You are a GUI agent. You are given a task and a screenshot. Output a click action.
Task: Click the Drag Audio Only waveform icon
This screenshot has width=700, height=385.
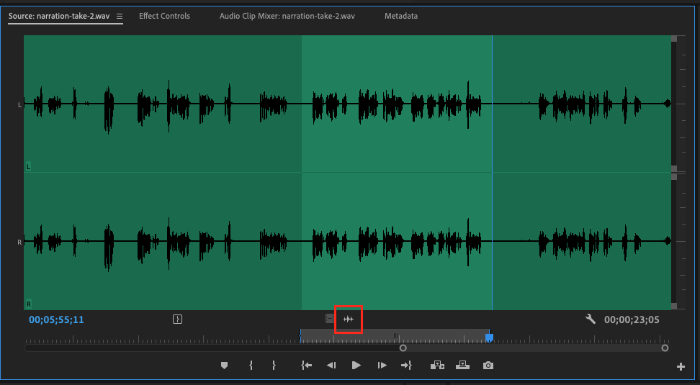[349, 319]
